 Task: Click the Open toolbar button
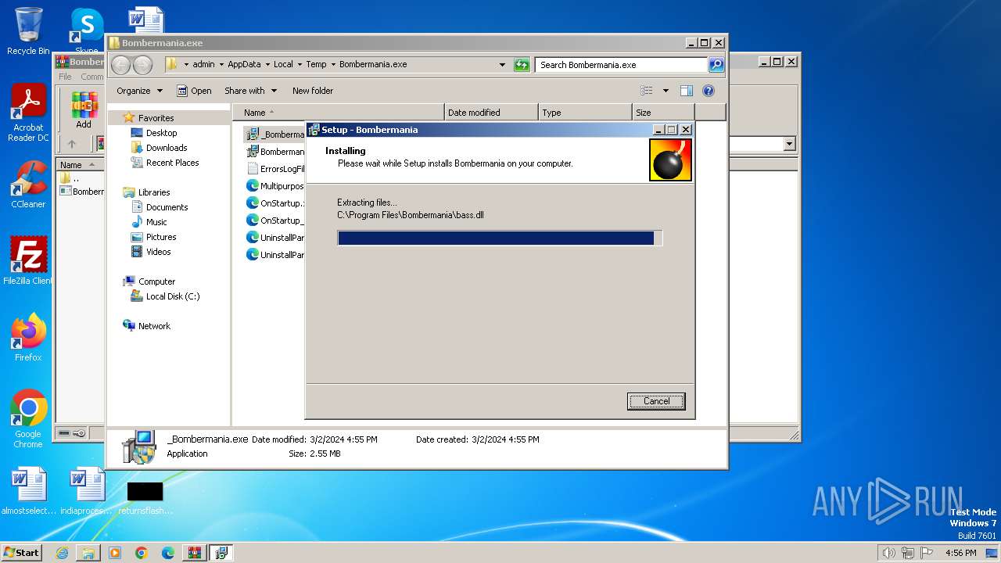[x=194, y=91]
